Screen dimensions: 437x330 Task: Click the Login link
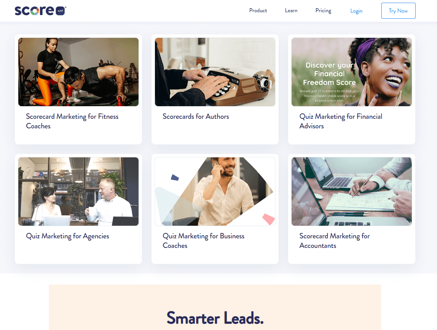click(x=356, y=11)
